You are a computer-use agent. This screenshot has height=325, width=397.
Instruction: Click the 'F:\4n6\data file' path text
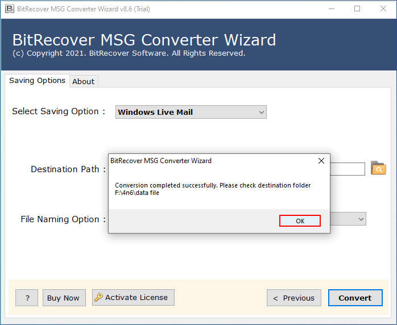pyautogui.click(x=137, y=193)
